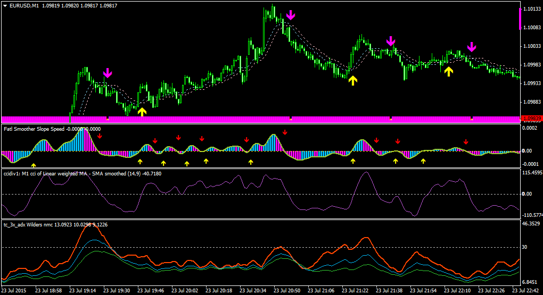Click the 1.10133 price scale label
This screenshot has width=543, height=295.
532,9
